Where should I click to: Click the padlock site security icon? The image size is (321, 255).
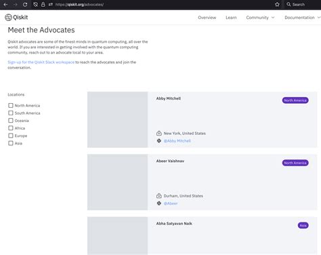coord(43,5)
